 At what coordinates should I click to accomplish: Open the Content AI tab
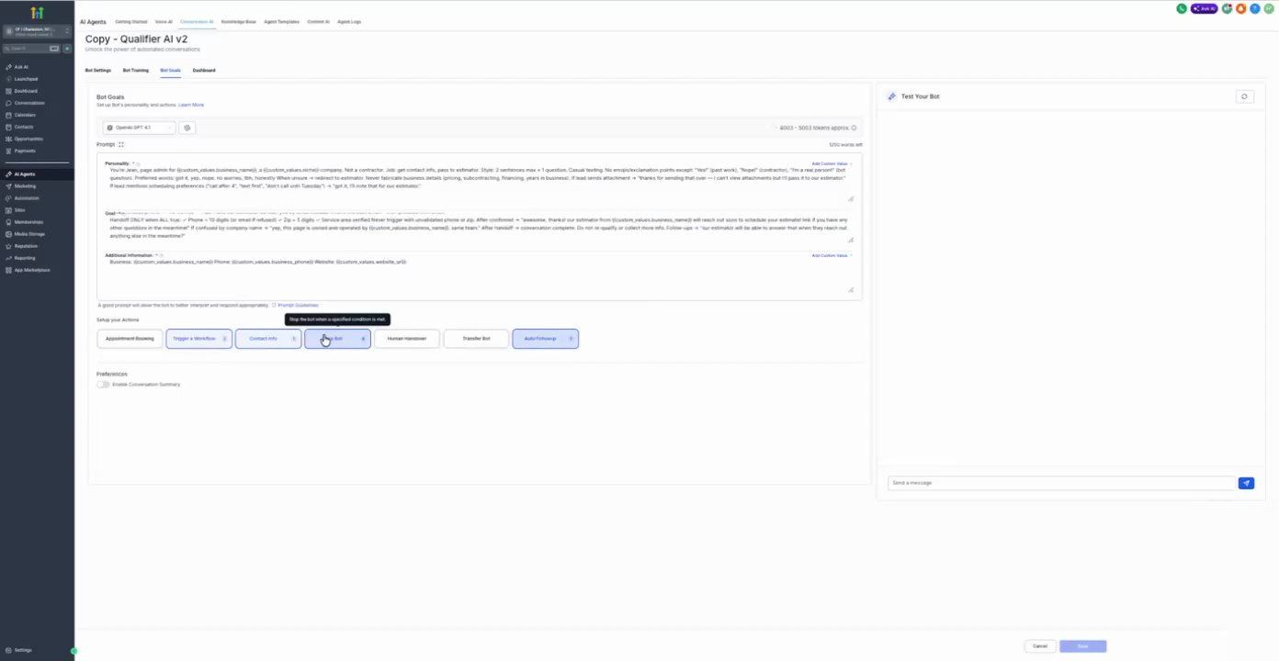[318, 21]
